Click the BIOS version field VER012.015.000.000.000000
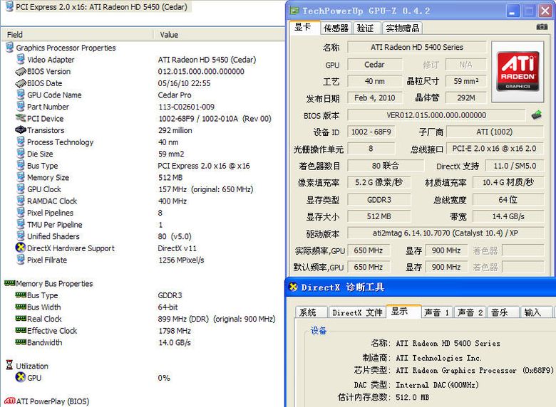 (x=436, y=115)
